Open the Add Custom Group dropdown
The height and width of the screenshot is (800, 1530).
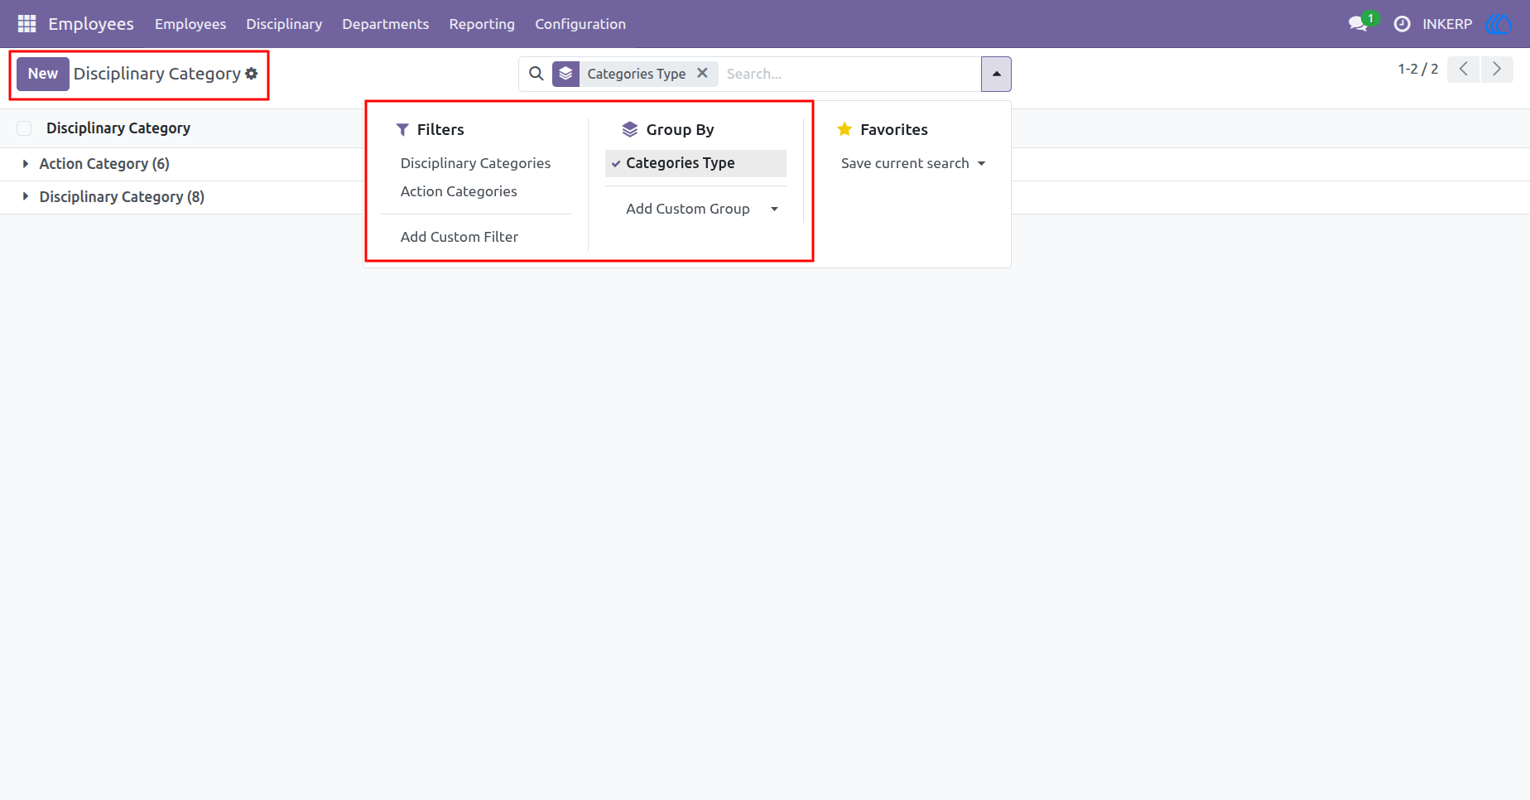(x=702, y=209)
